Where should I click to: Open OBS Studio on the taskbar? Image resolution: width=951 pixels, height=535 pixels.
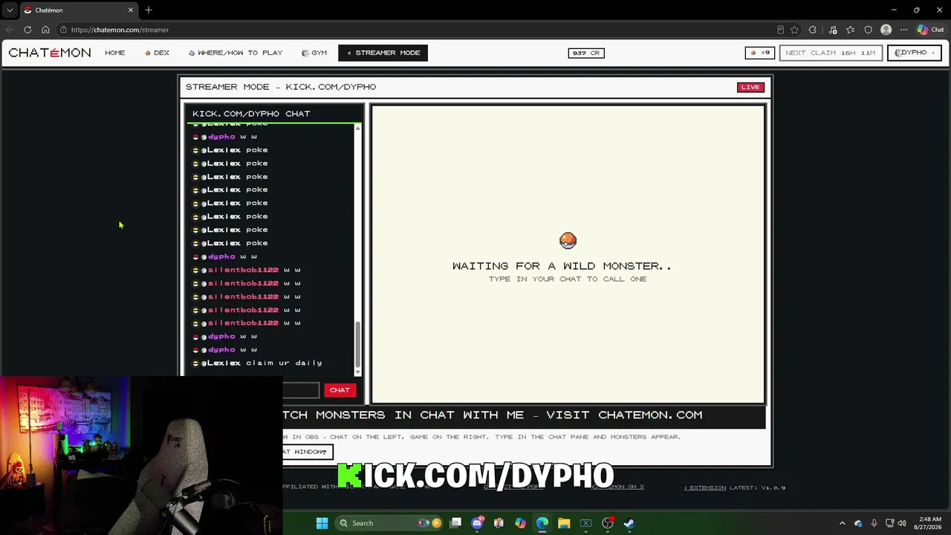point(608,523)
